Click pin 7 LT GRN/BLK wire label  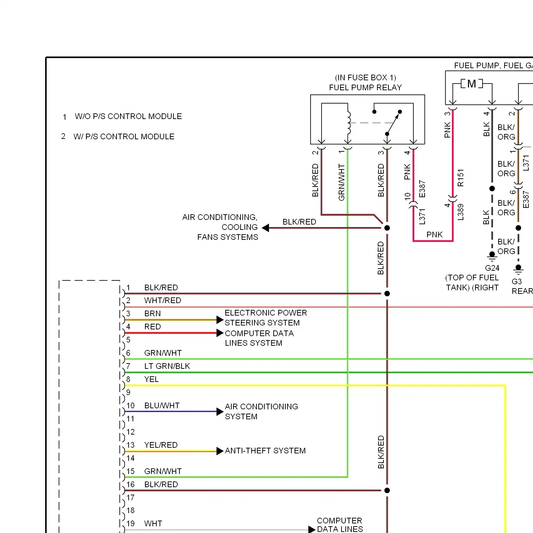[167, 366]
